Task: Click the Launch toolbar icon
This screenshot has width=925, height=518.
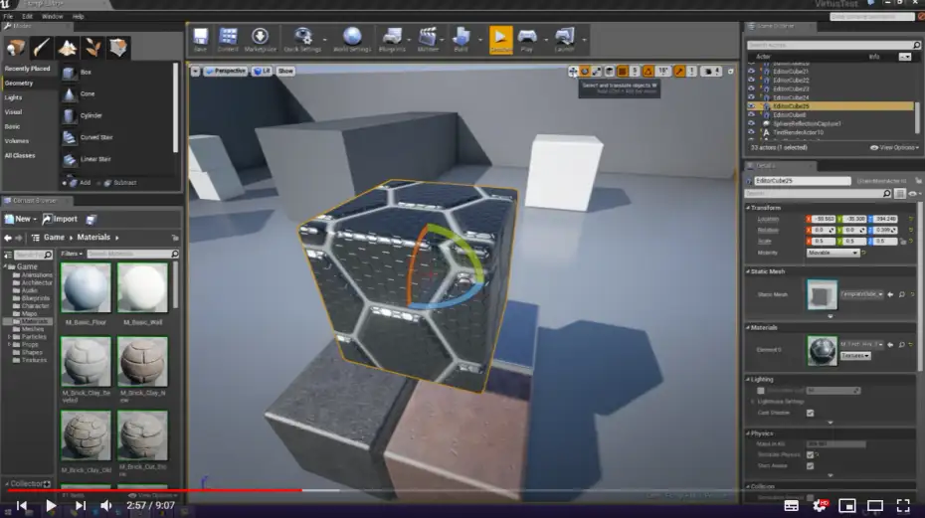Action: point(565,40)
